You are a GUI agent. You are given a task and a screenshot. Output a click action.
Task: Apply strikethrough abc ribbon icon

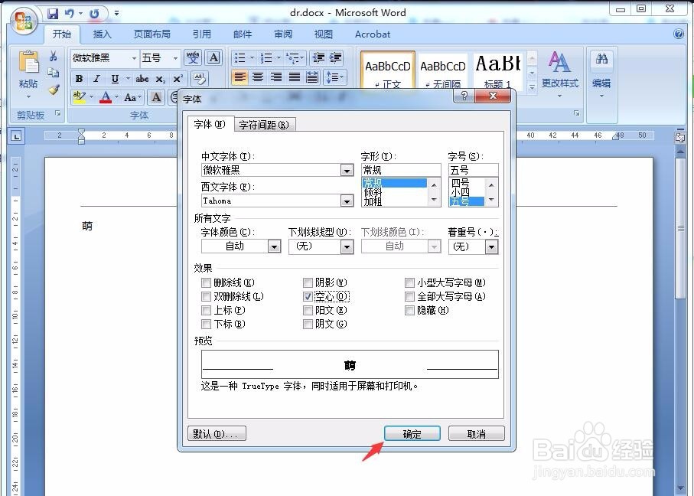[142, 79]
